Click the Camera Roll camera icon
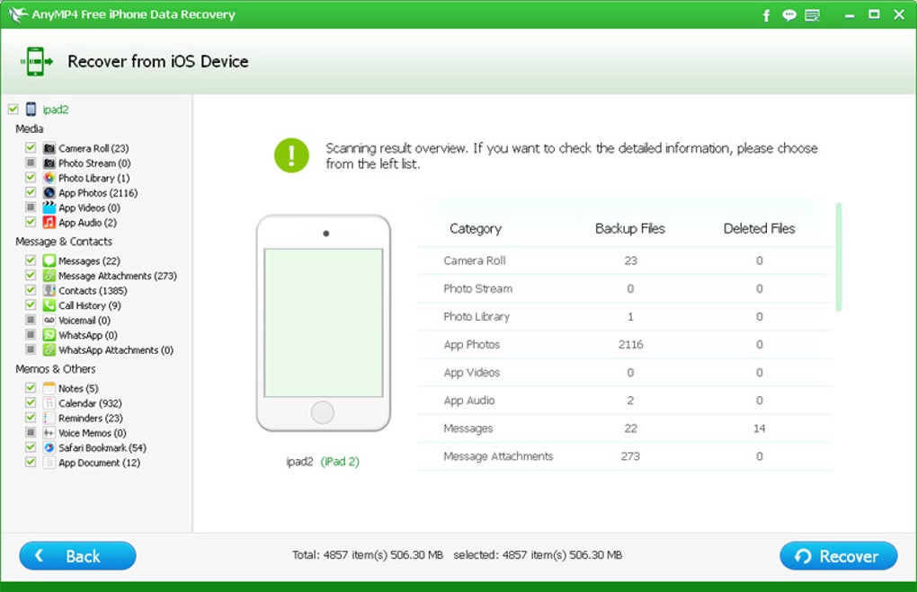 tap(49, 148)
